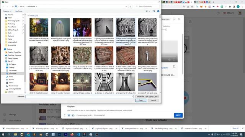
Task: Expand options for a-floating-ghost download item
Action: click(x=57, y=129)
